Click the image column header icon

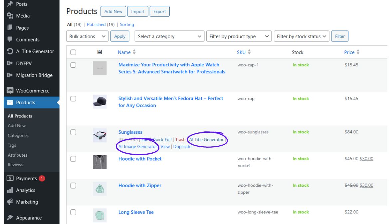coord(99,52)
